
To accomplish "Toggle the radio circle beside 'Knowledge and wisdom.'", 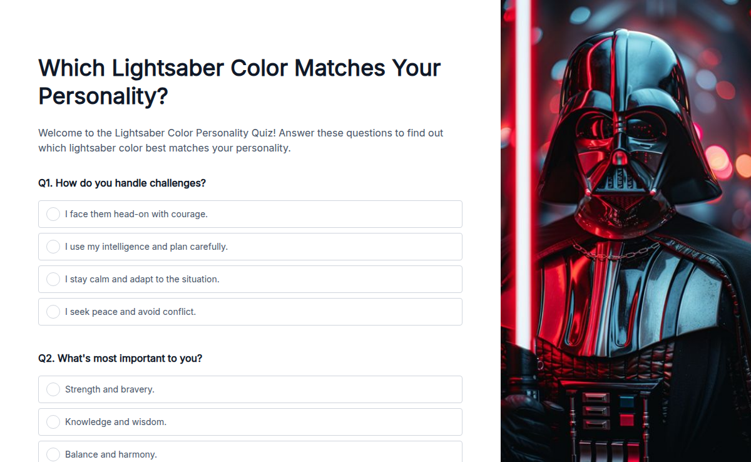I will click(53, 421).
